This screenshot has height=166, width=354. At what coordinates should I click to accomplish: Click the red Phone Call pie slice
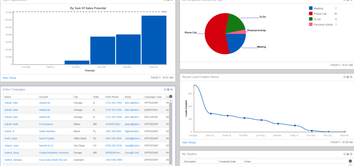(214, 34)
